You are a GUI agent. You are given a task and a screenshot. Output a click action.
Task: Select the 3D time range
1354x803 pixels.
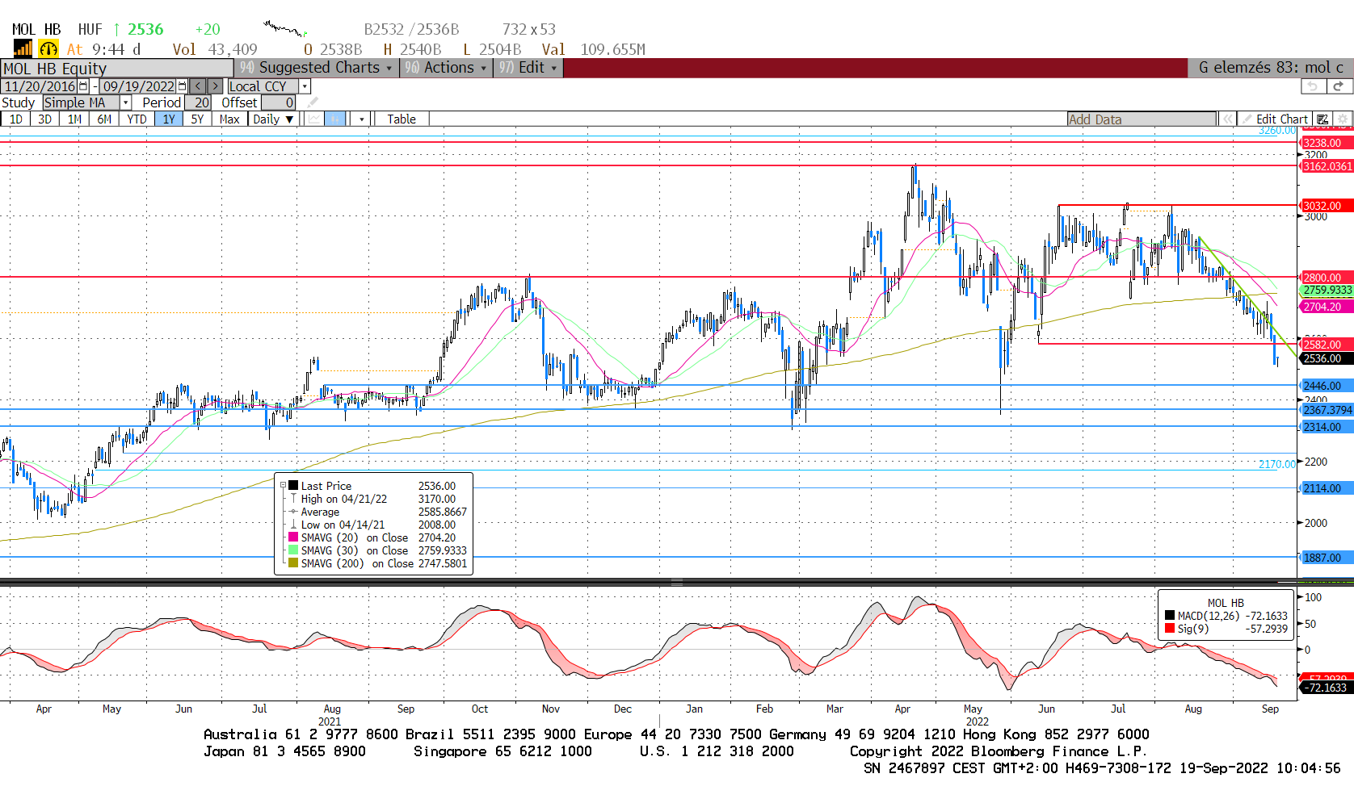(45, 119)
